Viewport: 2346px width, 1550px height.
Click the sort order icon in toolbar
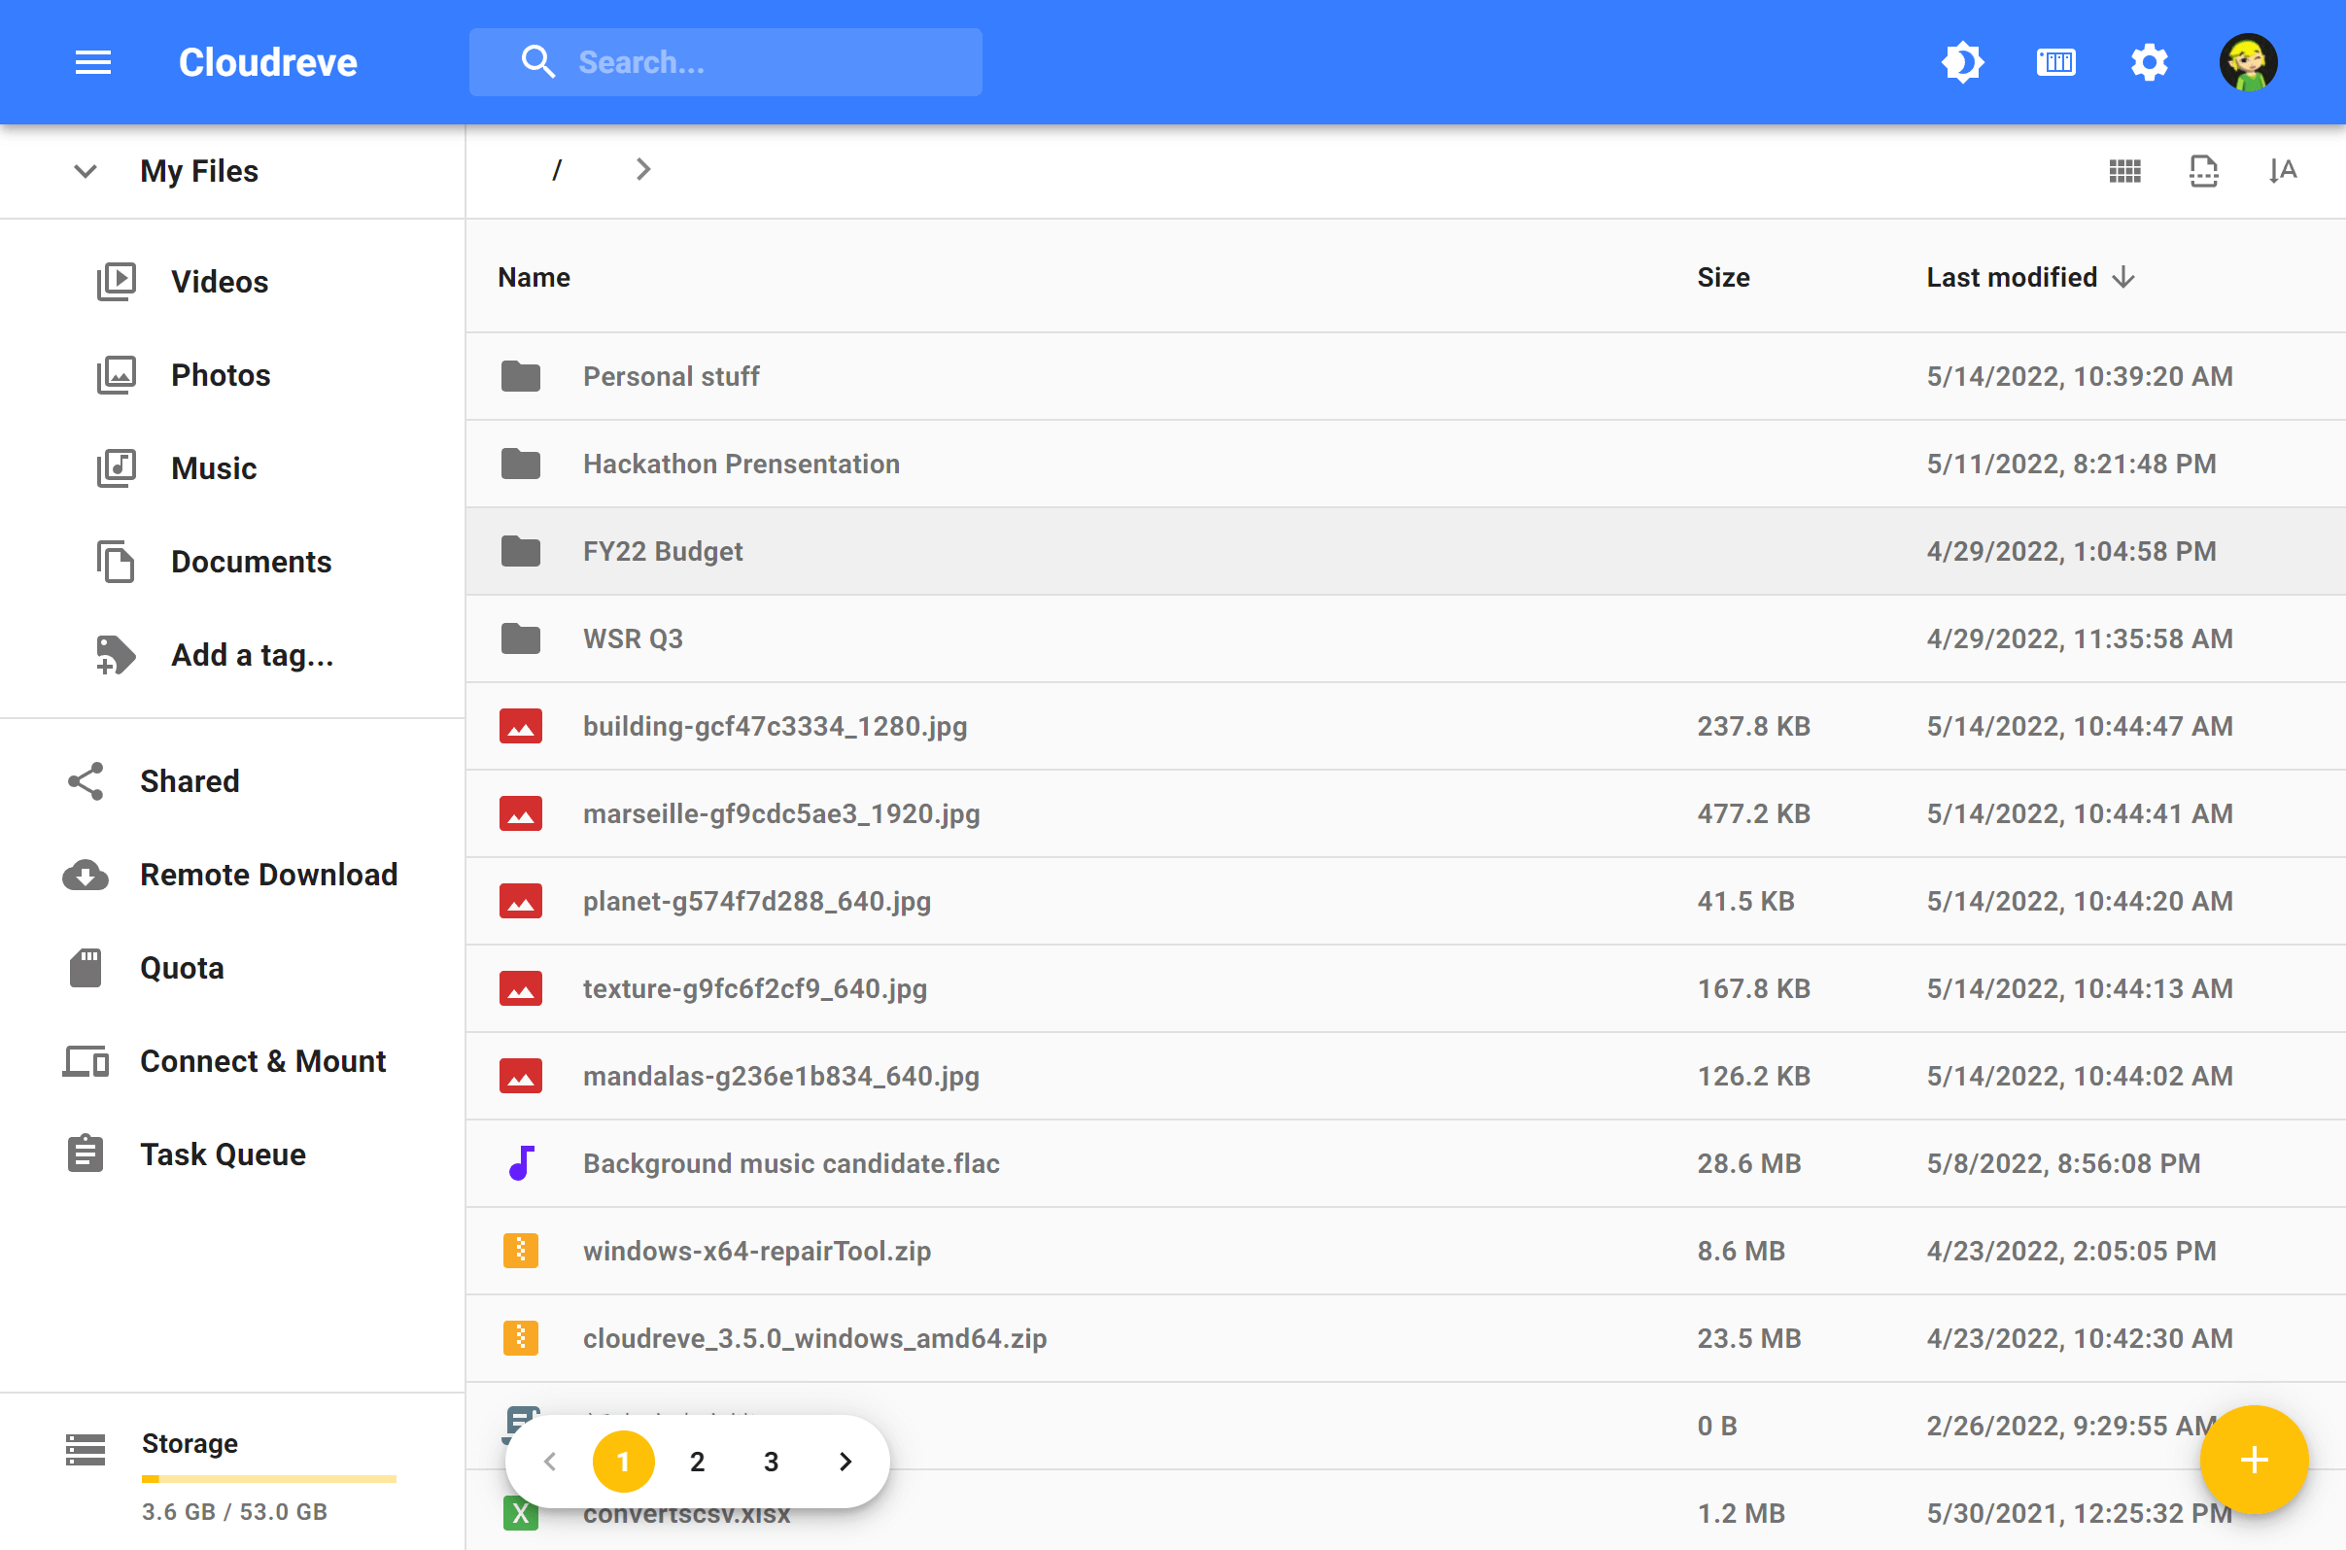pyautogui.click(x=2284, y=169)
